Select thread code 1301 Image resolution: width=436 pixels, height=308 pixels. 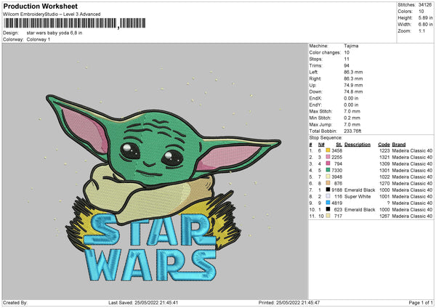point(384,170)
